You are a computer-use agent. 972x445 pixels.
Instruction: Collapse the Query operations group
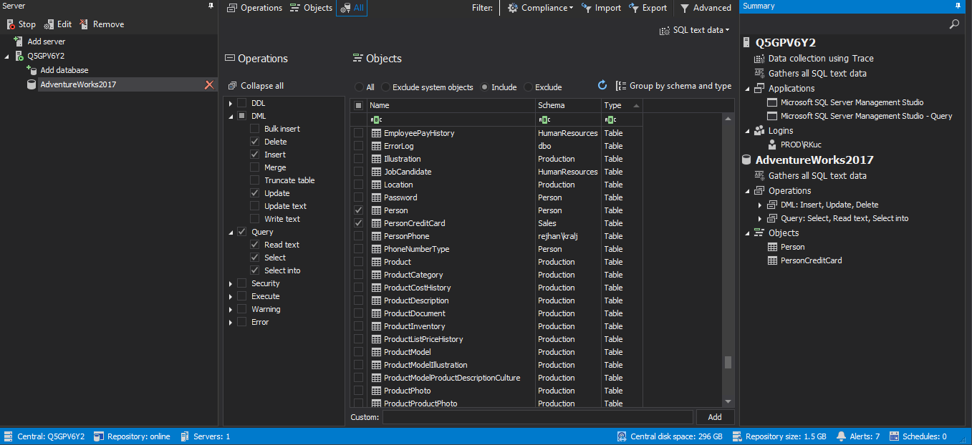point(231,232)
